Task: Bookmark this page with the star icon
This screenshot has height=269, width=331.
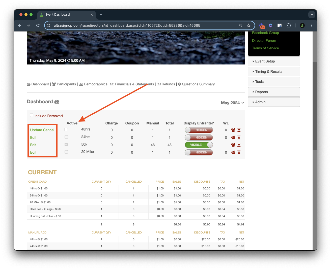Action: (x=249, y=25)
